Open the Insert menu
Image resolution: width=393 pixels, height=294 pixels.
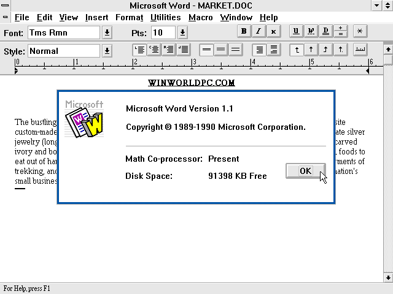[x=97, y=18]
